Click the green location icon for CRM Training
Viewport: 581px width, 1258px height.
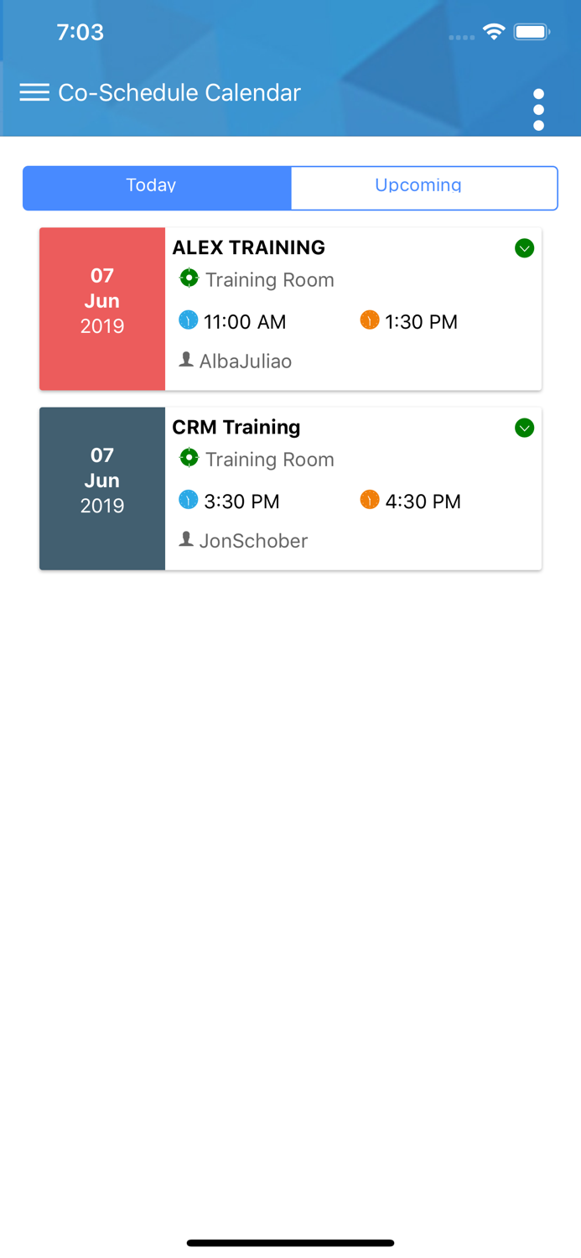(x=189, y=459)
